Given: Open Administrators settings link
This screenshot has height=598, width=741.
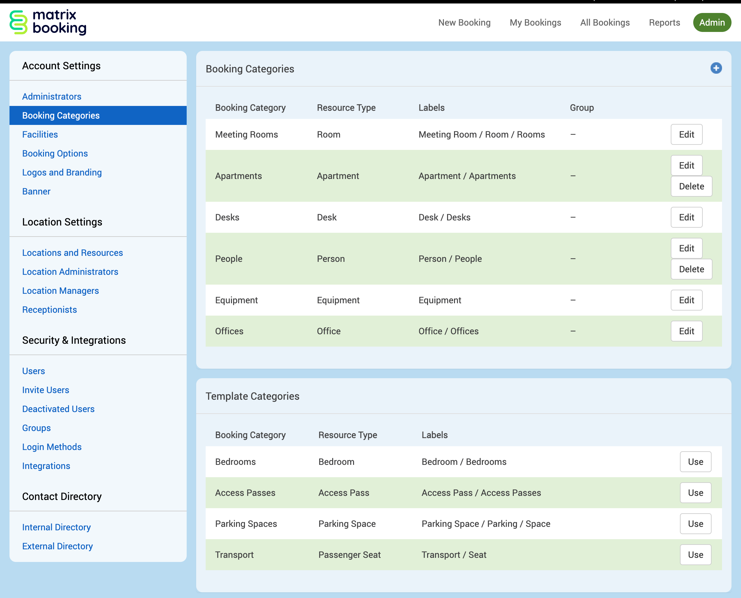Looking at the screenshot, I should [x=52, y=96].
